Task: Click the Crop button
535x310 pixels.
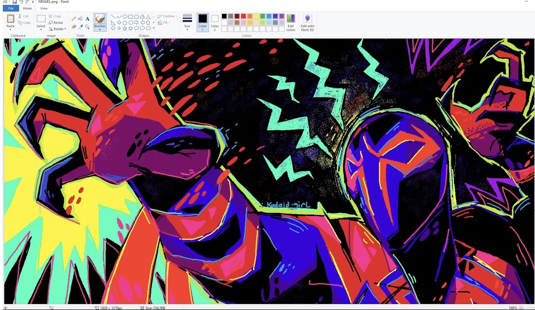Action: 54,16
